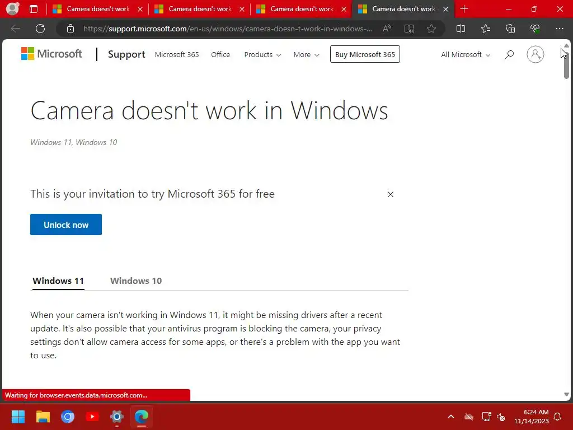Open File Explorer from taskbar
Viewport: 573px width, 430px height.
[x=43, y=417]
